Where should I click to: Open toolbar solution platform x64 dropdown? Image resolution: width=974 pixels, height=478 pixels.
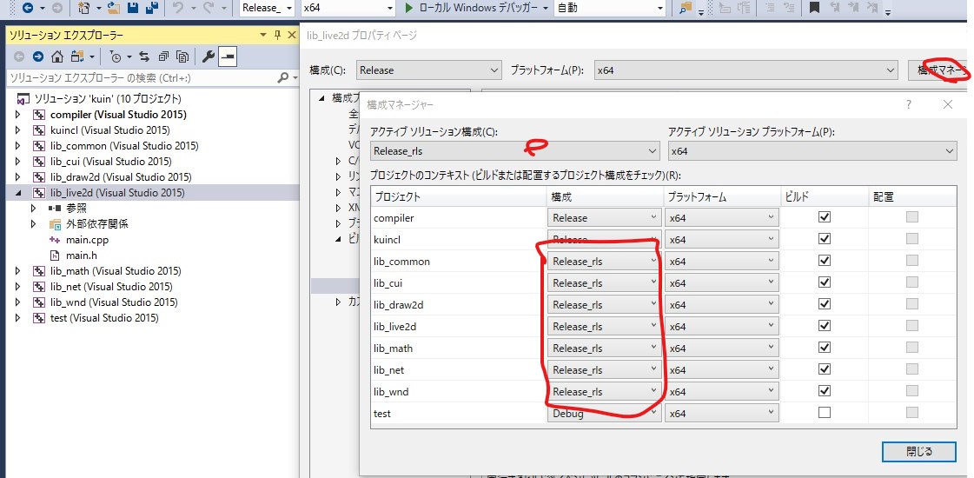click(x=348, y=8)
